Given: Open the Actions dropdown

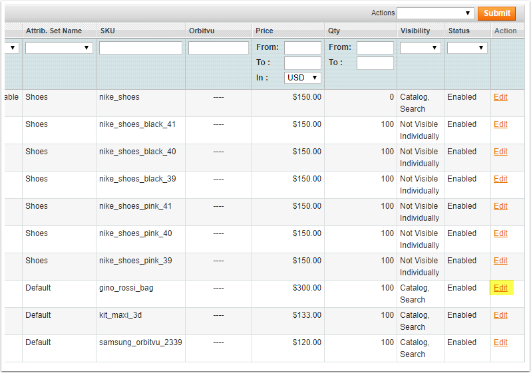Looking at the screenshot, I should pyautogui.click(x=435, y=13).
